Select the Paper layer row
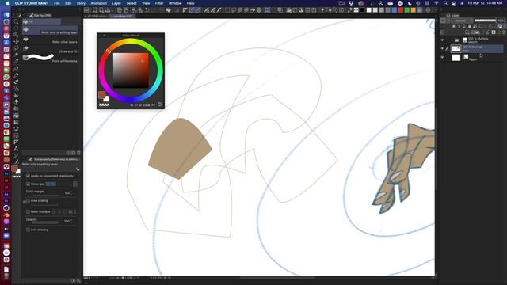Screen dimensions: 507x285 [x=477, y=58]
